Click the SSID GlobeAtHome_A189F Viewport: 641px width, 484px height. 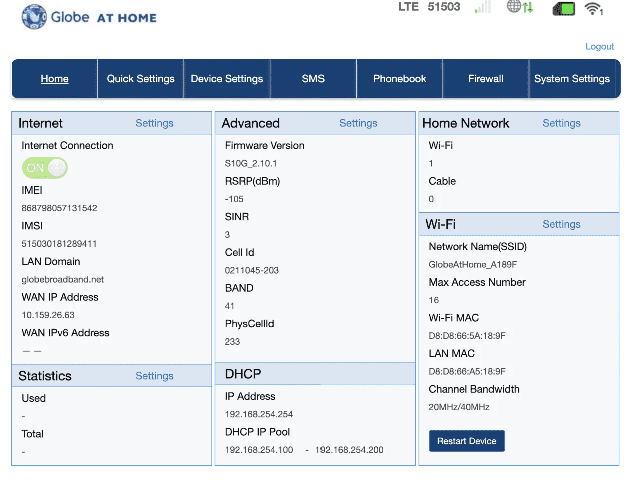[x=473, y=264]
